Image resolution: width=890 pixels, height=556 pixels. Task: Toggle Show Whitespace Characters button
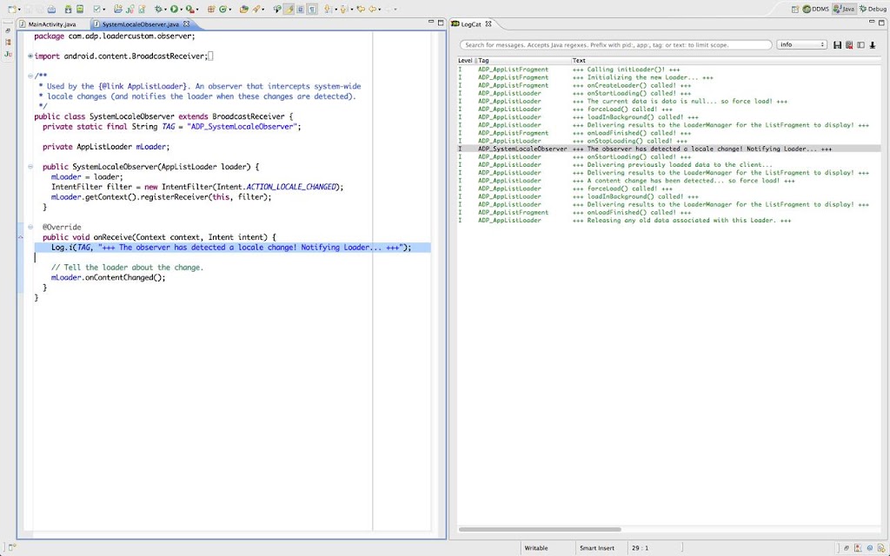(312, 9)
